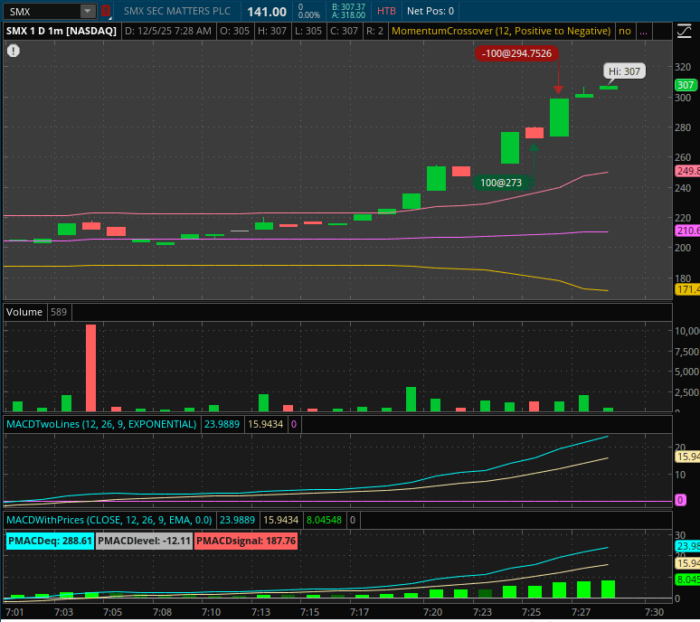The width and height of the screenshot is (700, 622).
Task: Click the -100@294.7526 sell order bubble
Action: tap(516, 53)
